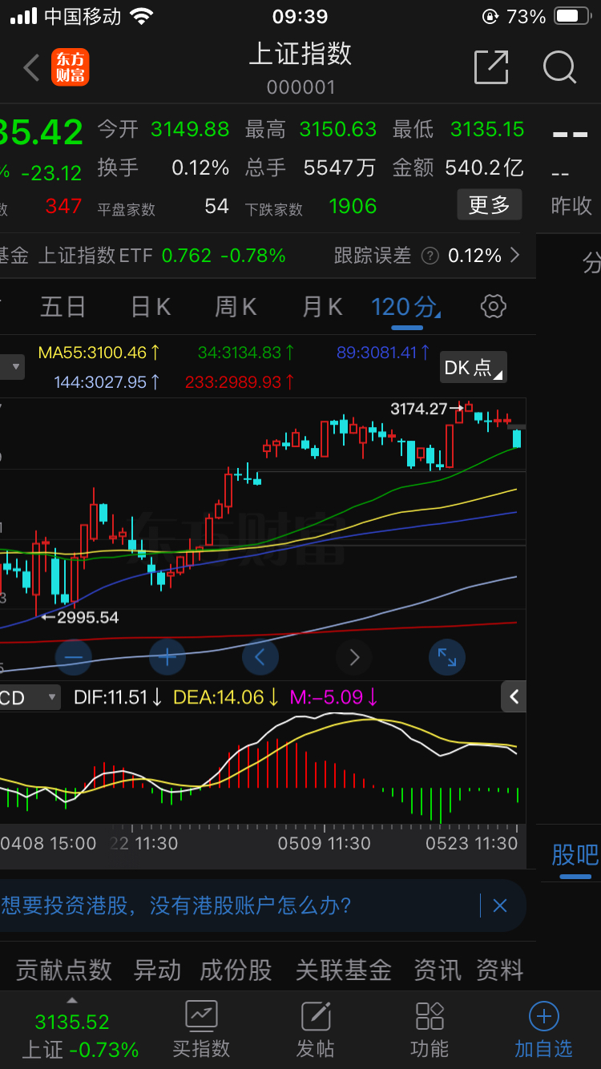601x1069 pixels.
Task: Tap the M:-5.09 MACD value
Action: pyautogui.click(x=334, y=697)
